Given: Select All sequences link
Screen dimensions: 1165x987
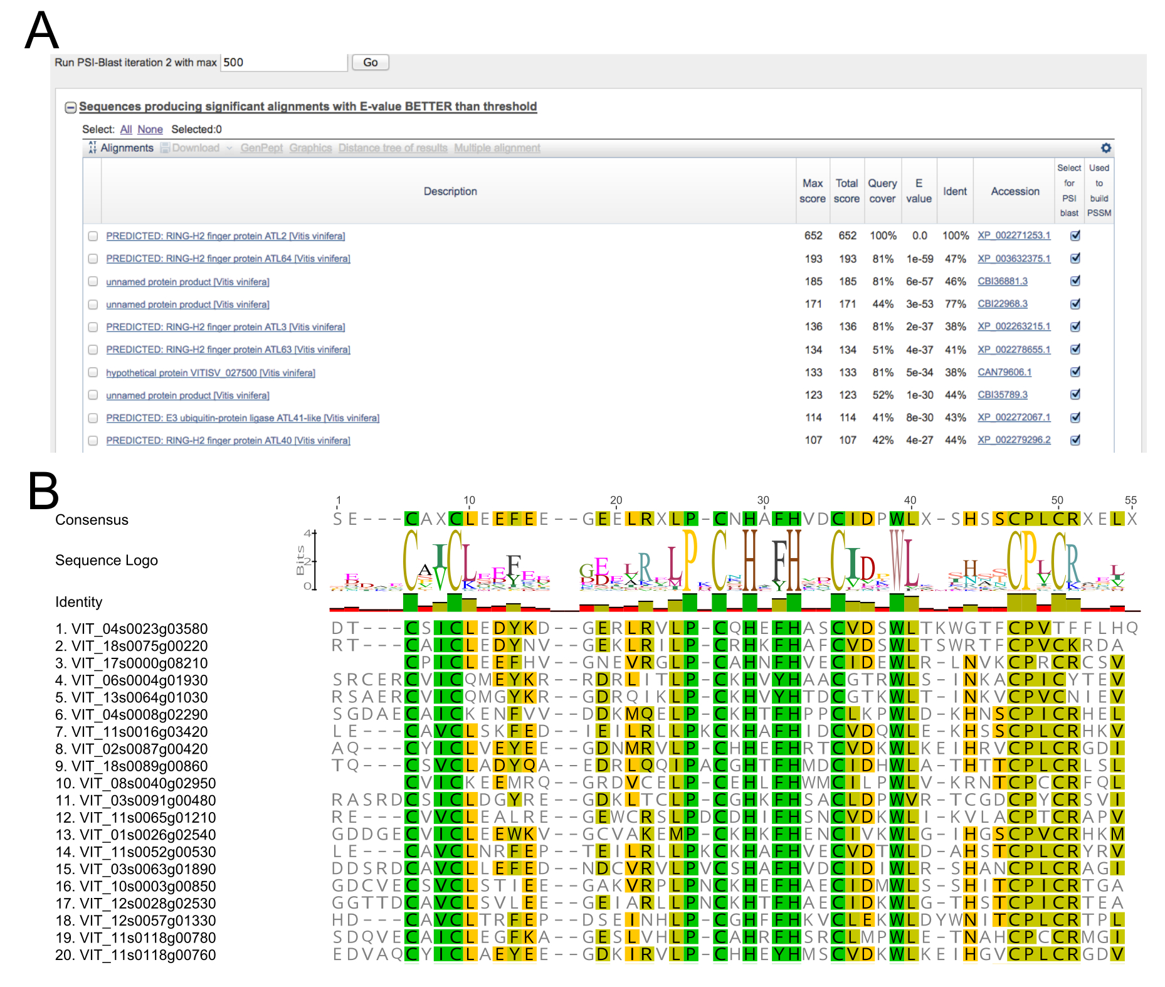Looking at the screenshot, I should tap(126, 130).
